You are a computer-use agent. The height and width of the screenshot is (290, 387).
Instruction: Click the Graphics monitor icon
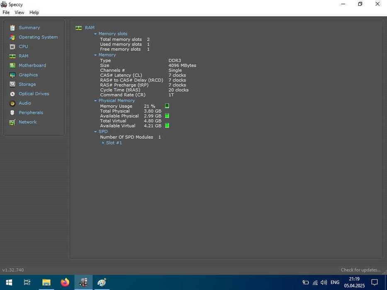click(x=12, y=75)
